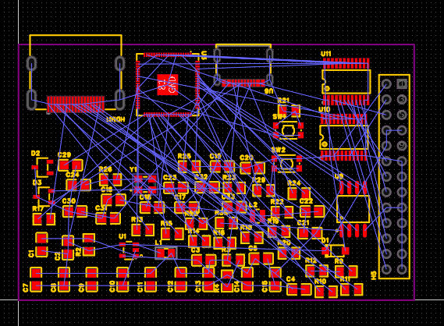This screenshot has width=444, height=326.
Task: Select square pin 1 of header H5
Action: tap(402, 83)
